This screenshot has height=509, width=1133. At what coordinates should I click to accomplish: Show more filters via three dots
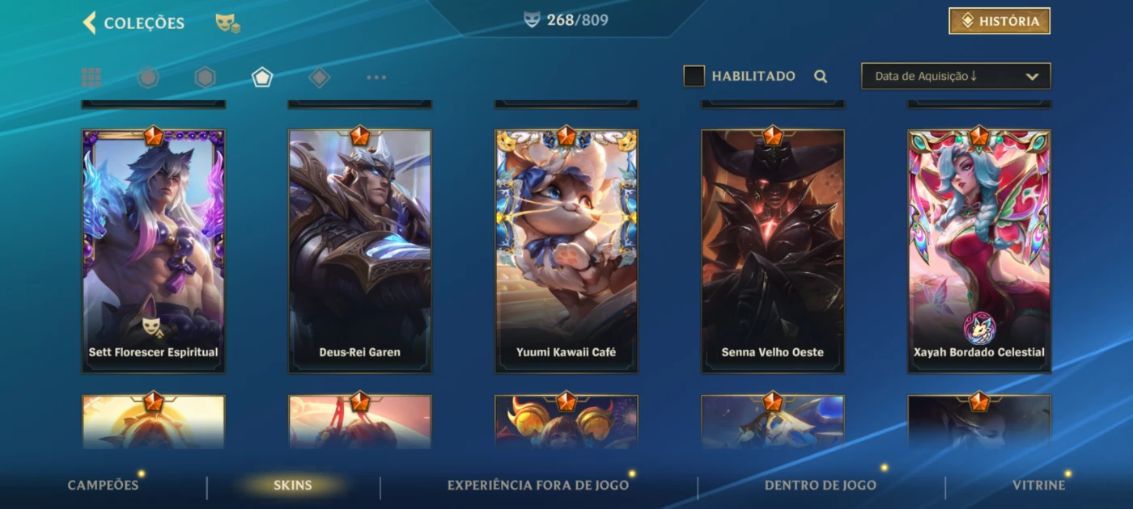376,78
